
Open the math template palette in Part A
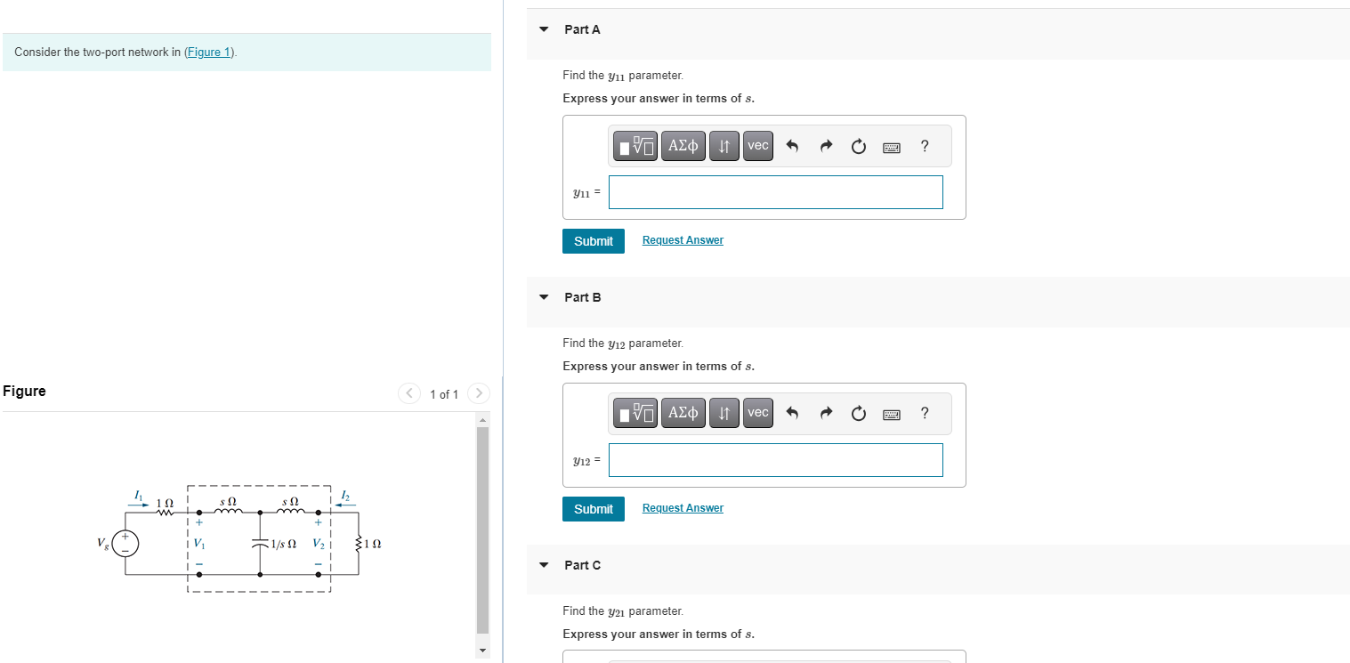coord(635,145)
